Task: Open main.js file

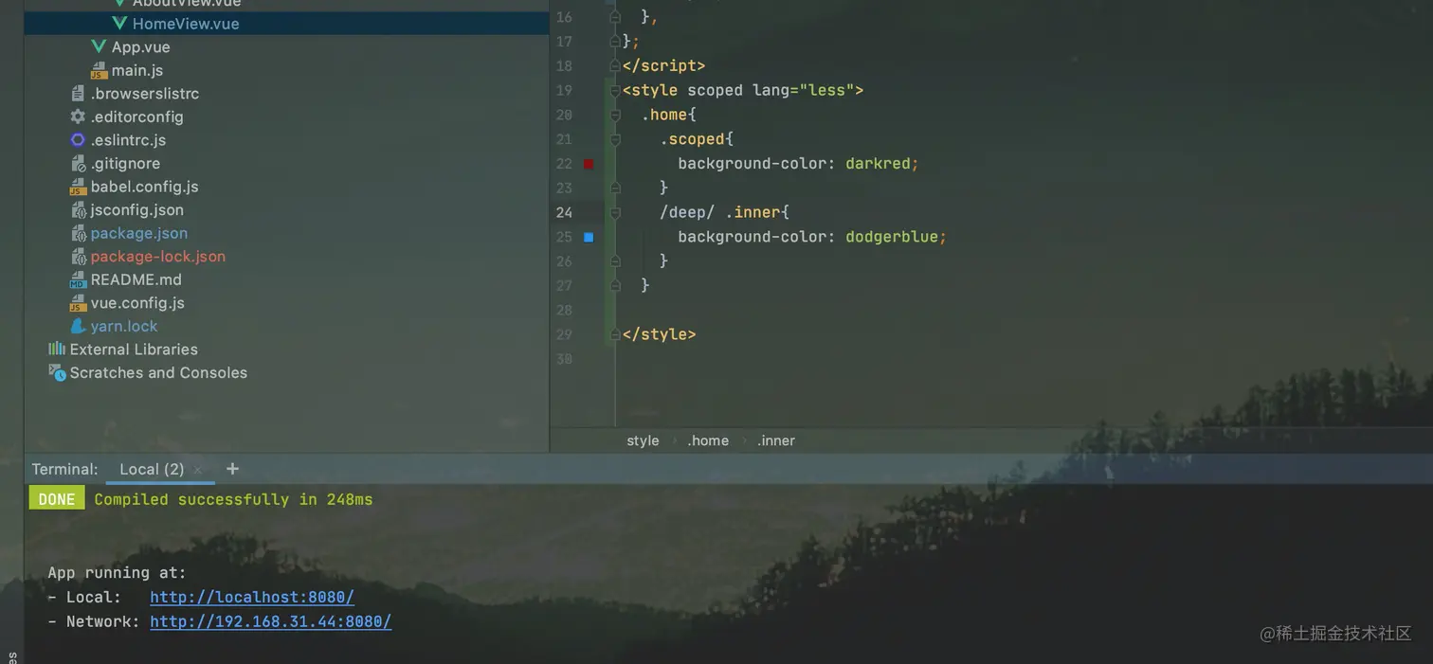Action: coord(137,70)
